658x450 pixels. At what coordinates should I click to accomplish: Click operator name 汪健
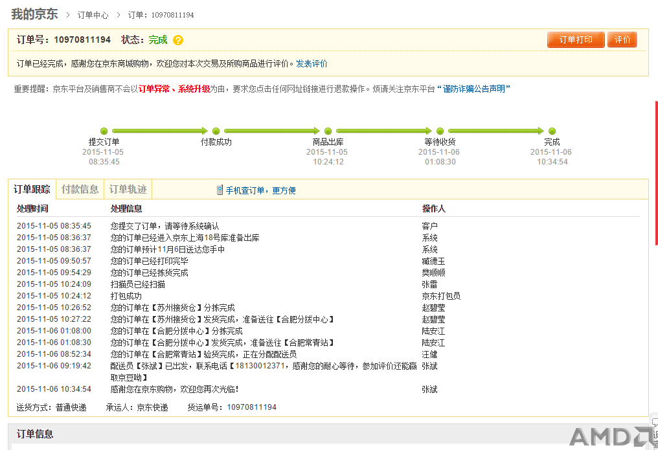click(x=430, y=354)
